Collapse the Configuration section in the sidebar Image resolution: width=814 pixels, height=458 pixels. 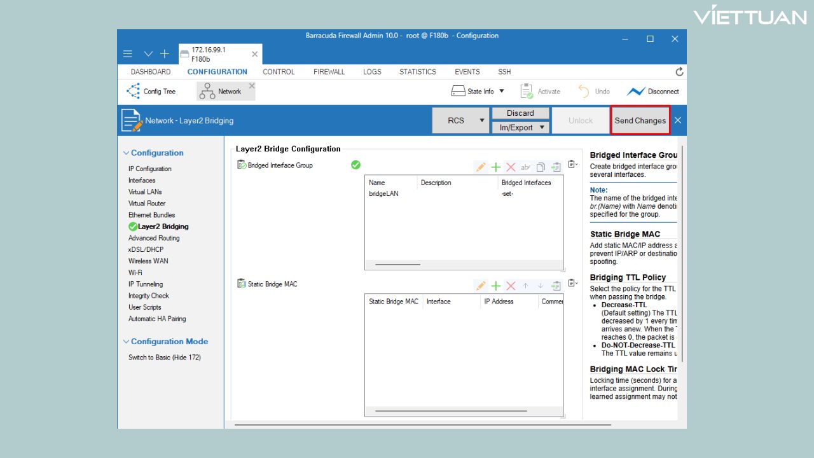tap(126, 153)
